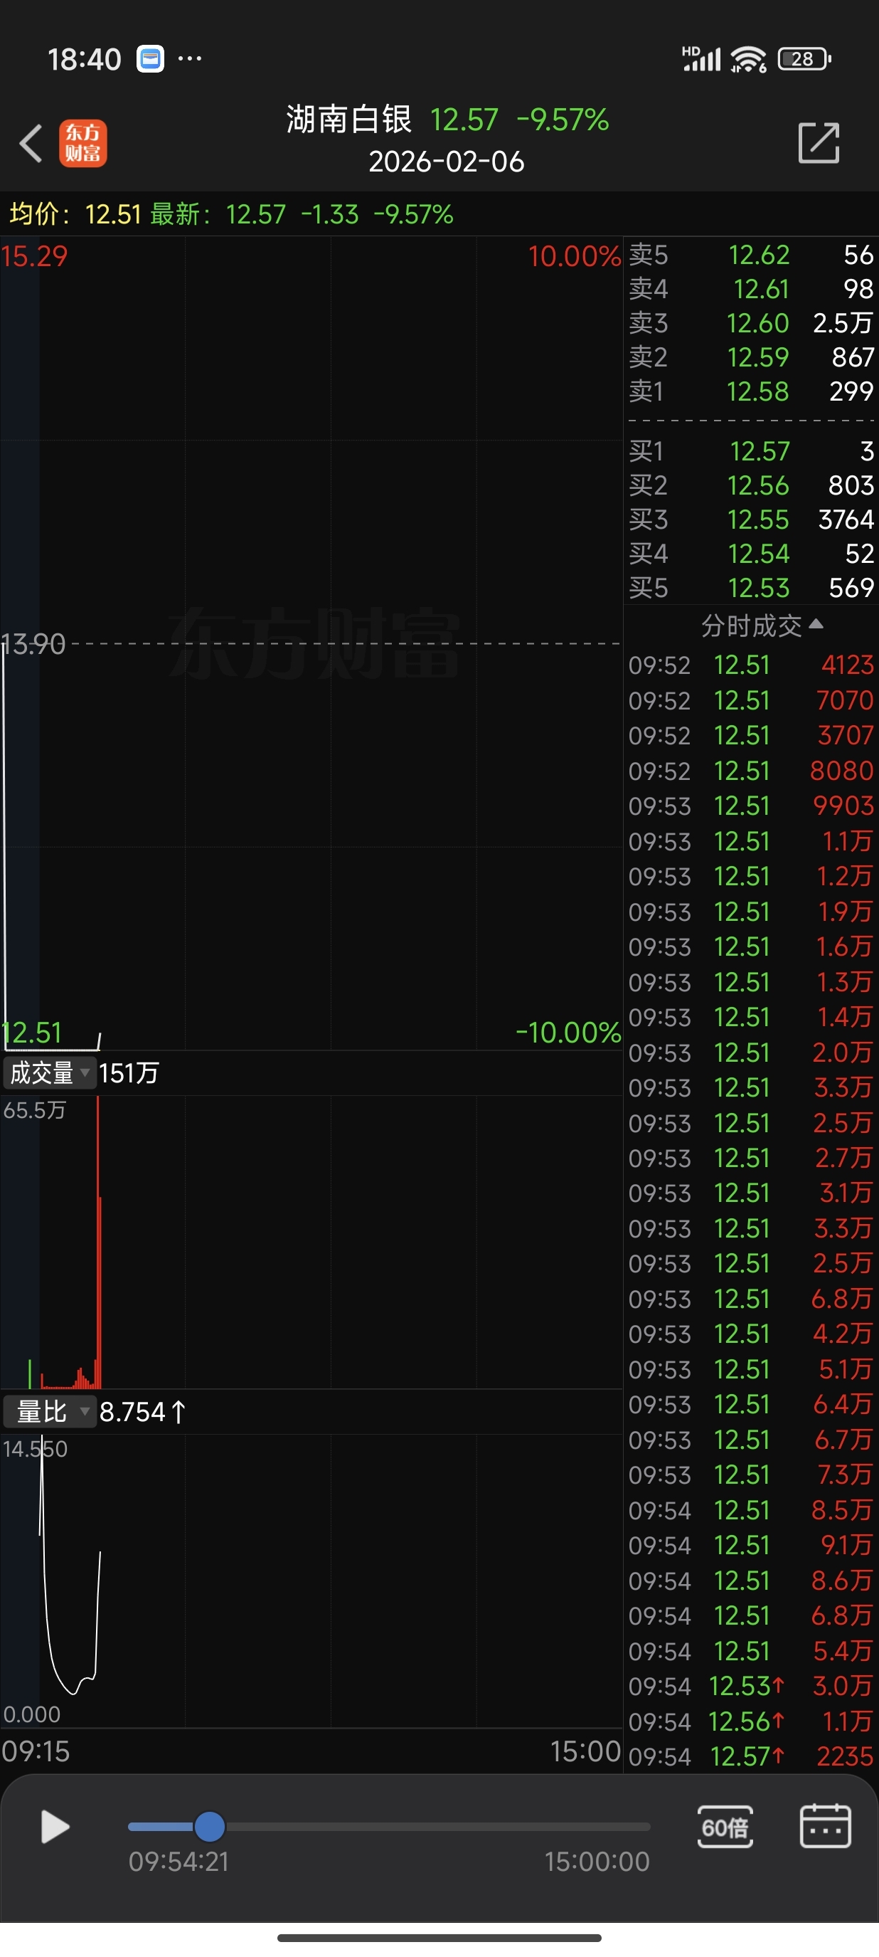Open the 东方财富 app logo
Screen dimensions: 879x1957
82,143
